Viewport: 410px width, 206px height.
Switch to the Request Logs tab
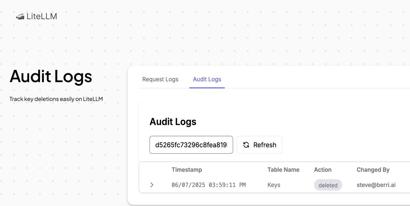tap(160, 79)
